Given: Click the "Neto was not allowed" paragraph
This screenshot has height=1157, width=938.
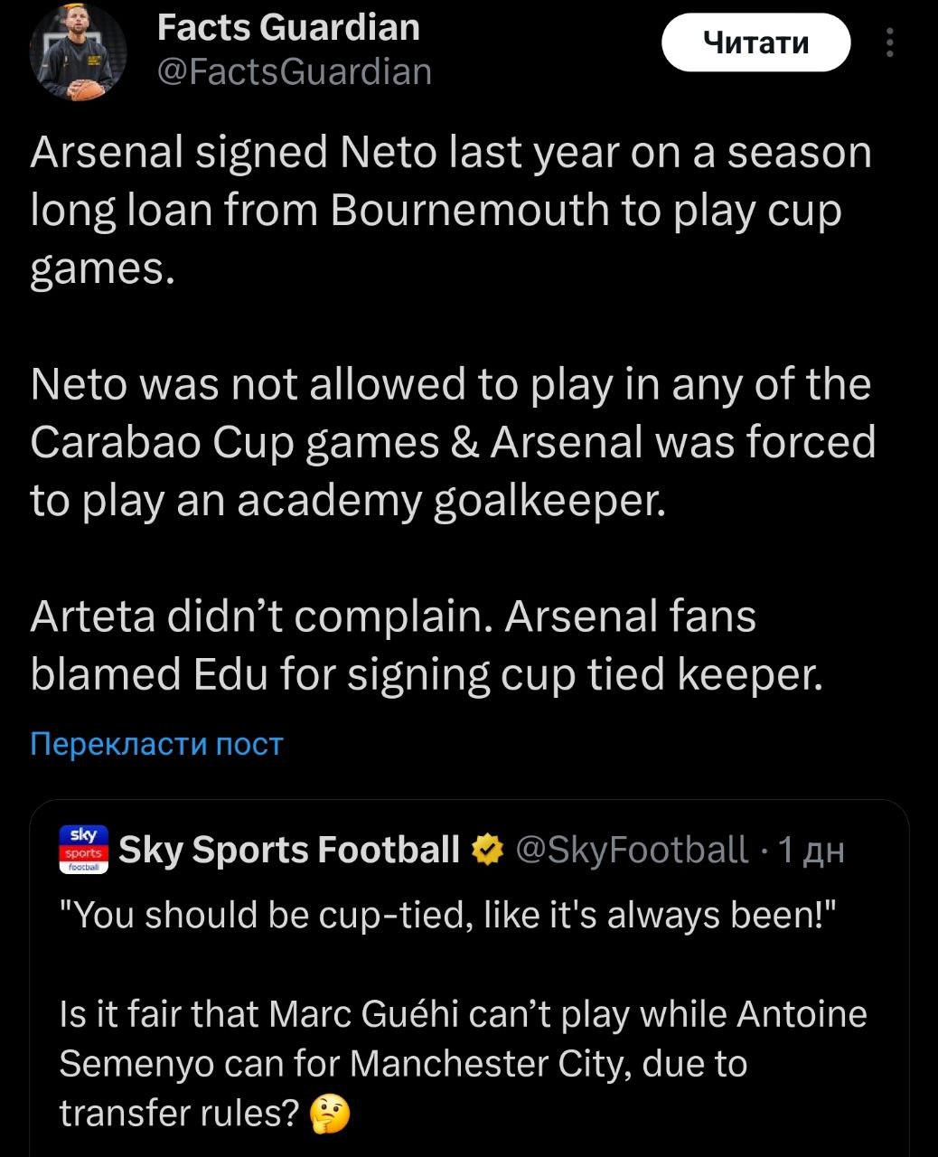Looking at the screenshot, I should pos(452,442).
